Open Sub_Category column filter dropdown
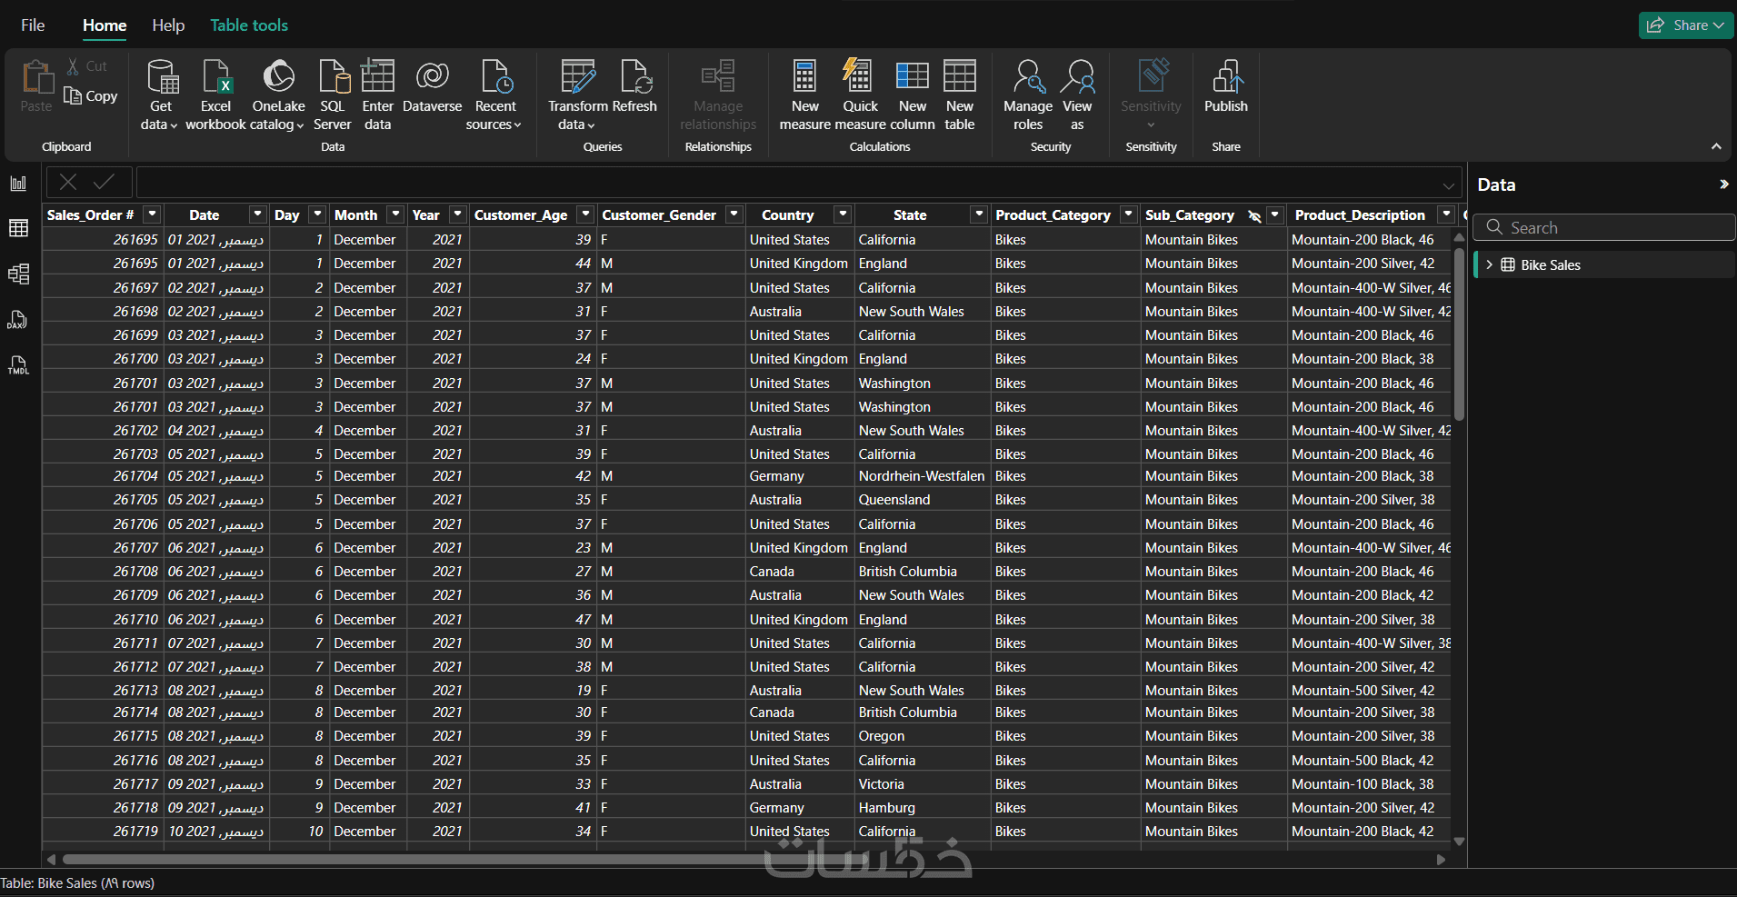1737x897 pixels. click(1275, 214)
